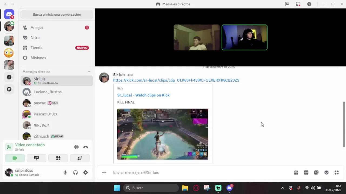Image resolution: width=346 pixels, height=194 pixels.
Task: Open the sticker picker
Action: [x=316, y=172]
